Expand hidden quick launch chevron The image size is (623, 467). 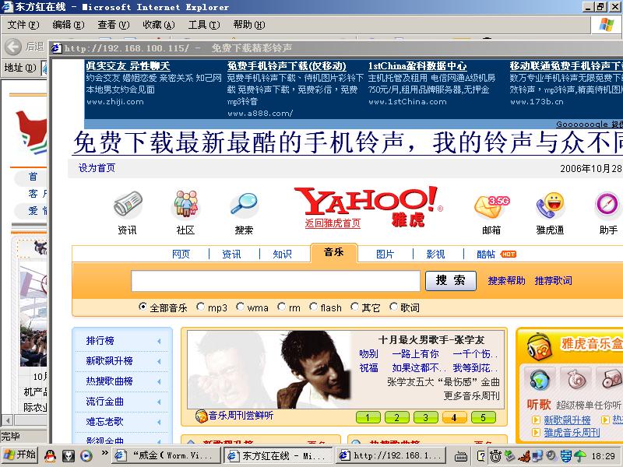tap(104, 452)
